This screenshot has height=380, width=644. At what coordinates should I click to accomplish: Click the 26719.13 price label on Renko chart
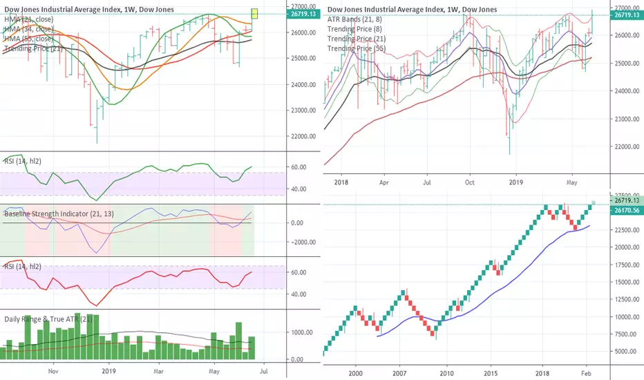click(x=627, y=200)
